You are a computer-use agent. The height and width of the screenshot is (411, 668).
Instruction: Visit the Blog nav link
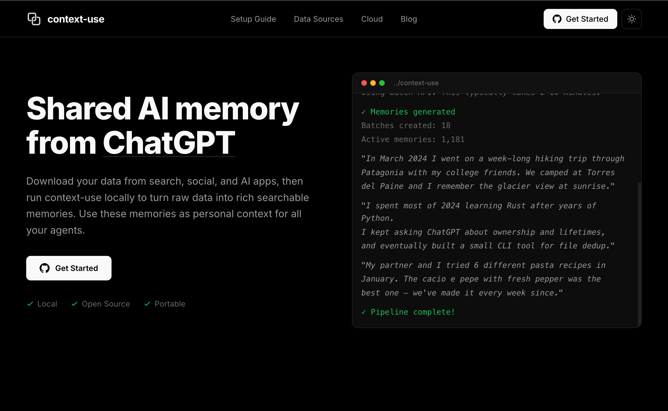[x=409, y=19]
